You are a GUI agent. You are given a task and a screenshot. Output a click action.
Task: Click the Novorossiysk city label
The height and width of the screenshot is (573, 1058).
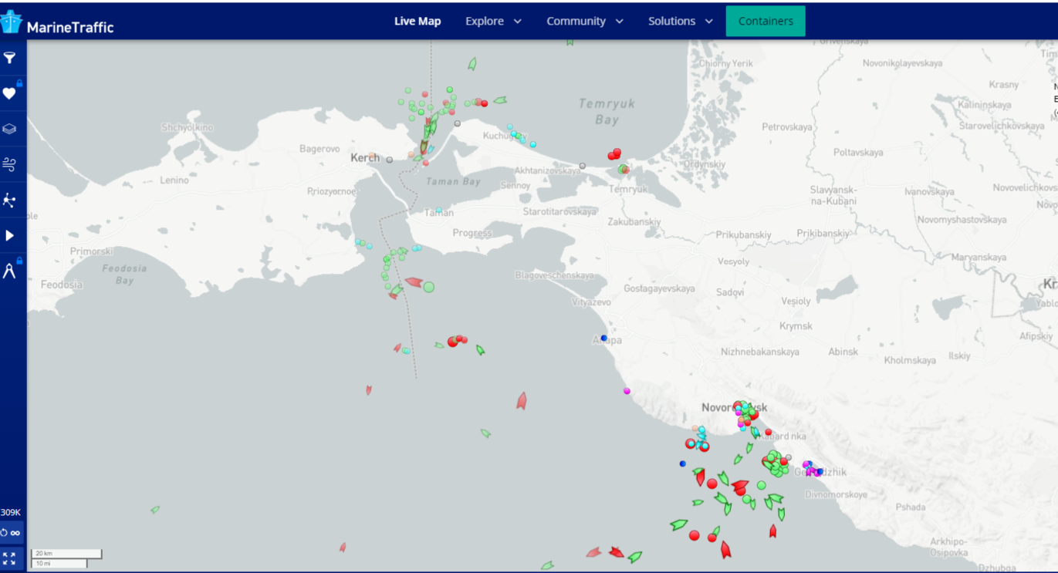(x=733, y=407)
